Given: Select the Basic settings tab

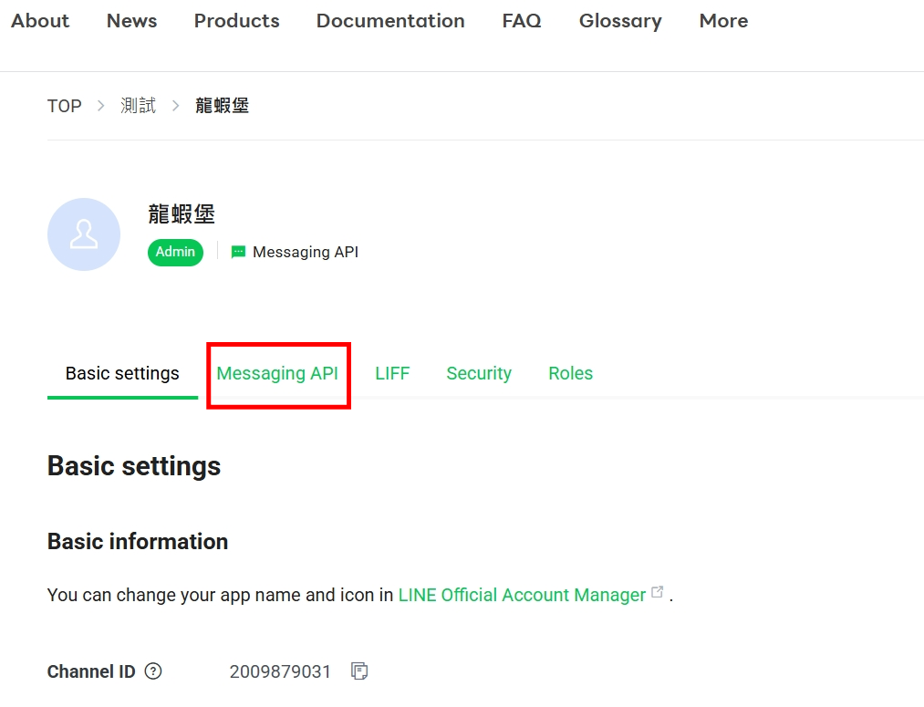Looking at the screenshot, I should [x=122, y=373].
